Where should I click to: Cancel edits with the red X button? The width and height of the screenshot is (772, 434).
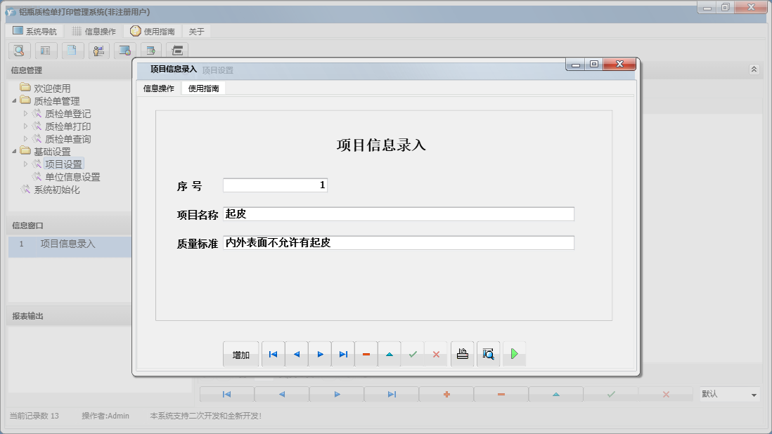(x=436, y=354)
